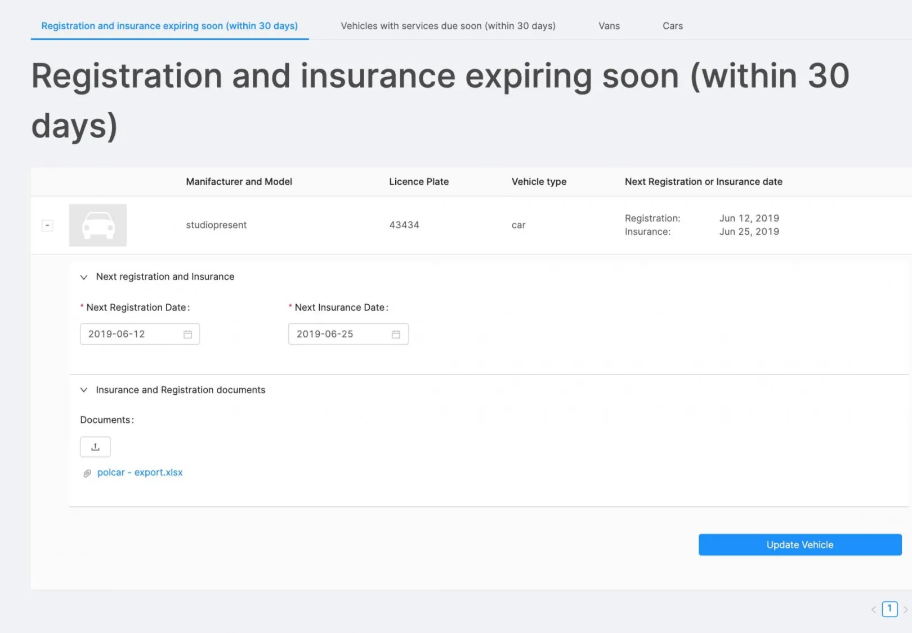Select page 1 in pagination
Image resolution: width=912 pixels, height=633 pixels.
click(889, 609)
